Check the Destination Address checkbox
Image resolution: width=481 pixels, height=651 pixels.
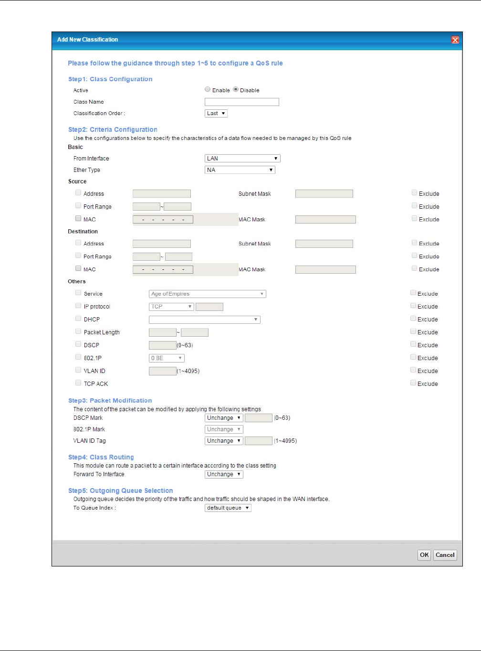(78, 243)
